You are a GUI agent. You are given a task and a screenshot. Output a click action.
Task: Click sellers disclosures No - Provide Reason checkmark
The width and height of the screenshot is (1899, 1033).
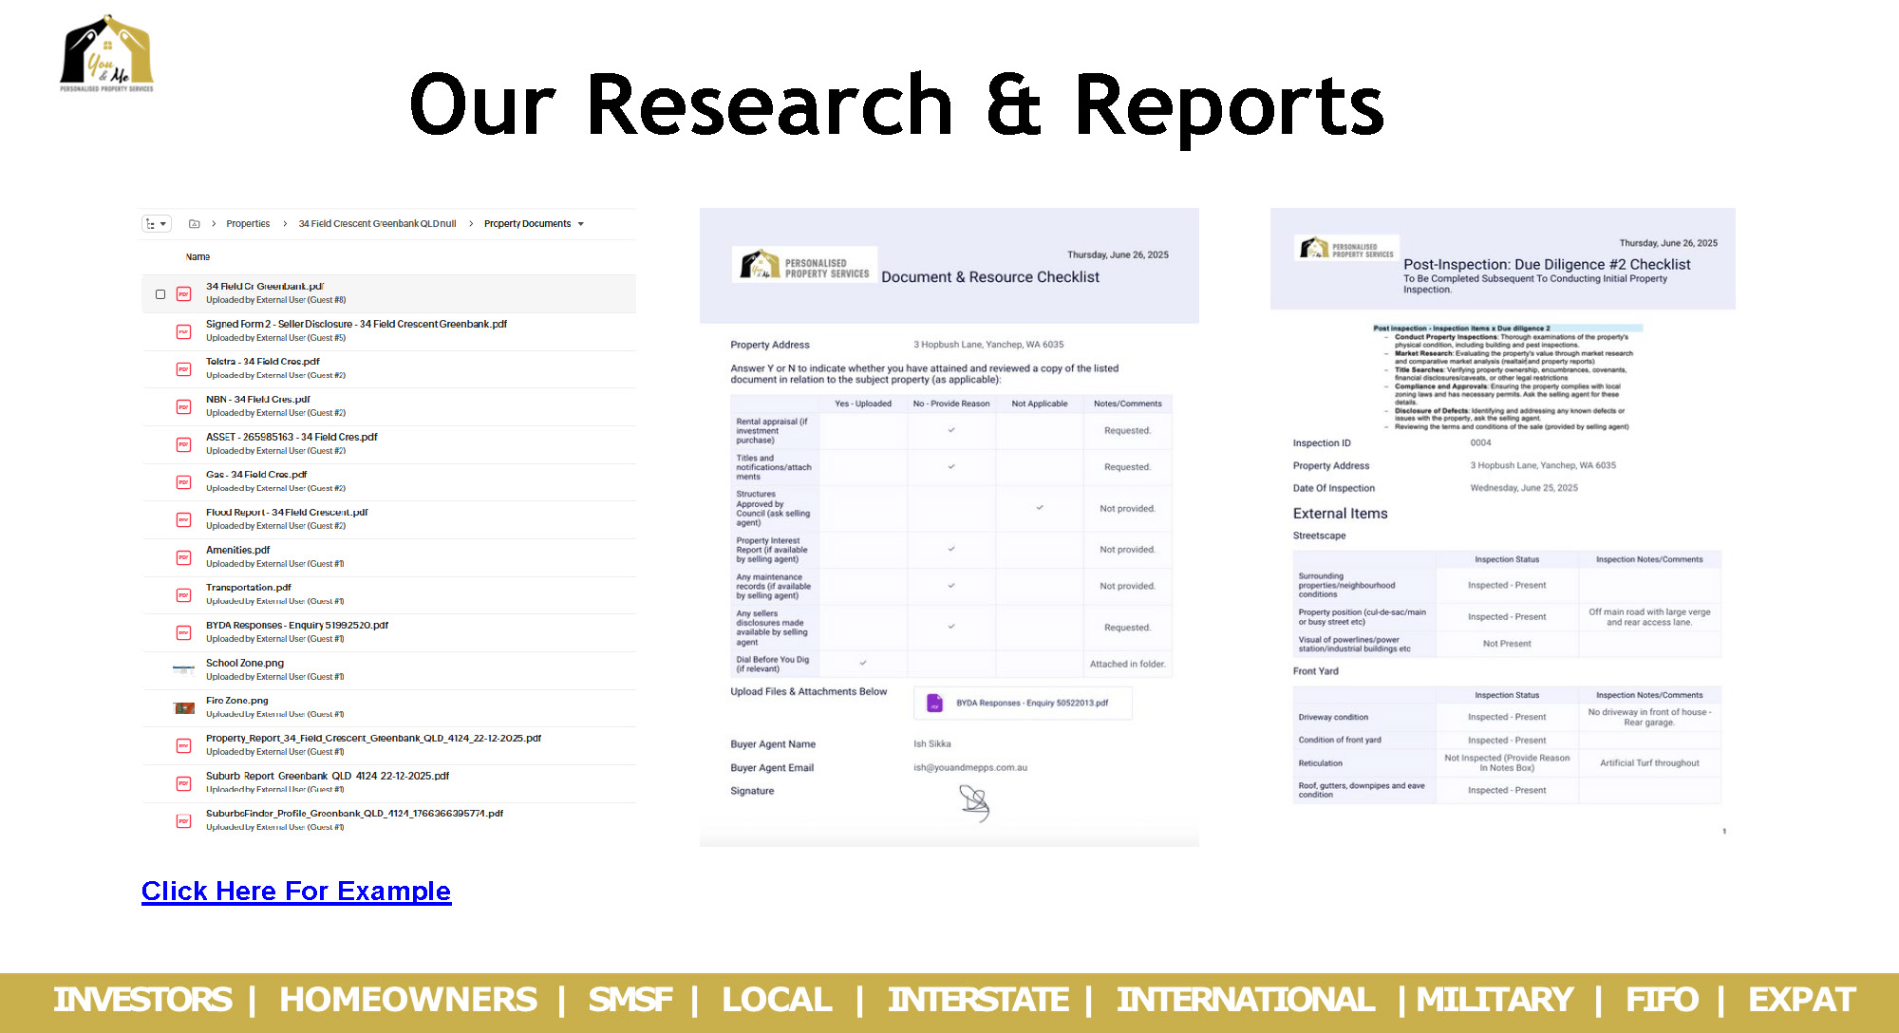951,627
